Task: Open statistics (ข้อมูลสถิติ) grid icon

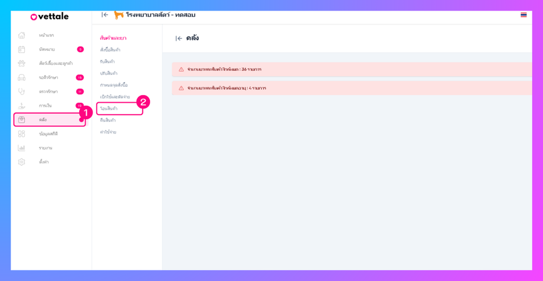Action: tap(21, 134)
